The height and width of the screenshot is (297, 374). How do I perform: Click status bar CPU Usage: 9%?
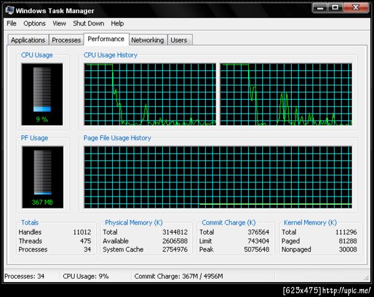coord(85,276)
